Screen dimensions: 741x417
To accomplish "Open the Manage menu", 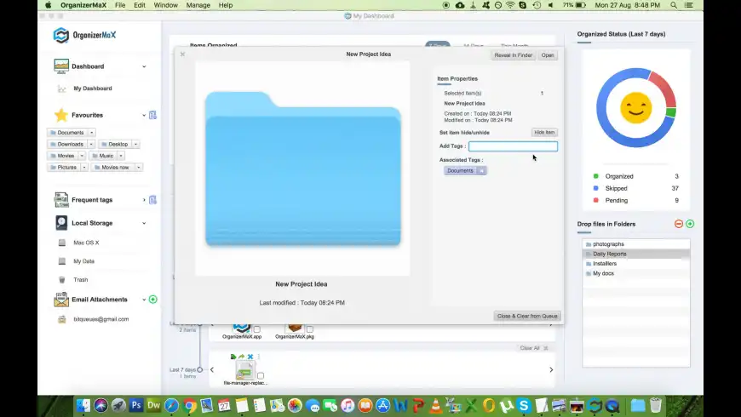I will tap(198, 5).
